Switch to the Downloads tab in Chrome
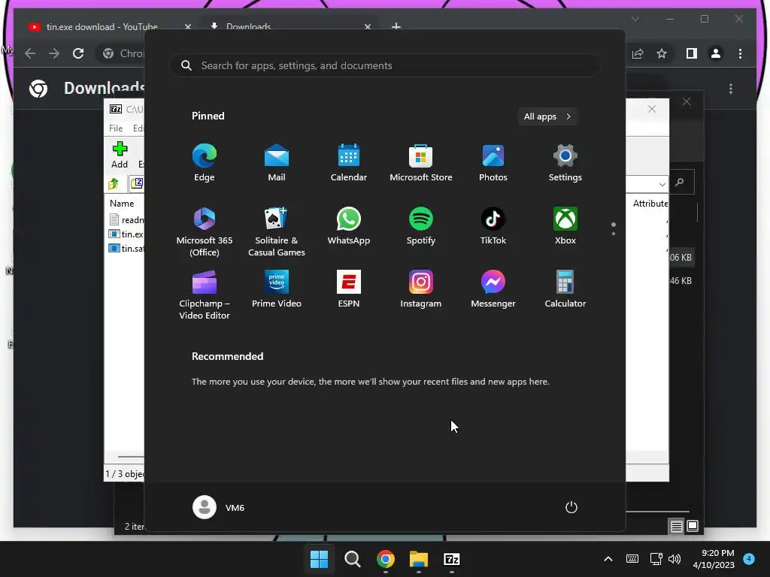The height and width of the screenshot is (577, 770). [248, 26]
